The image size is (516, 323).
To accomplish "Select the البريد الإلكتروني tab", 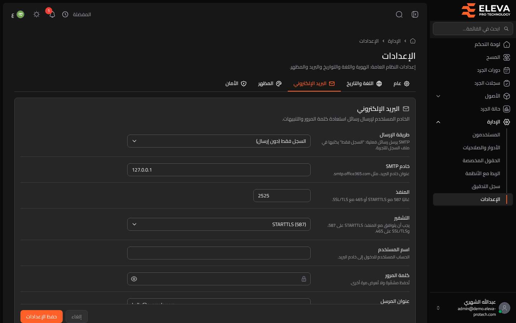I will [x=314, y=84].
